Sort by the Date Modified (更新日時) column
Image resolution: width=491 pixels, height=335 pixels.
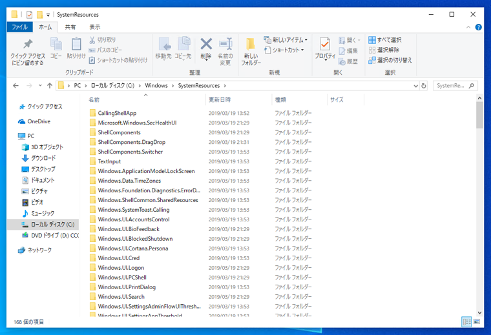click(238, 99)
